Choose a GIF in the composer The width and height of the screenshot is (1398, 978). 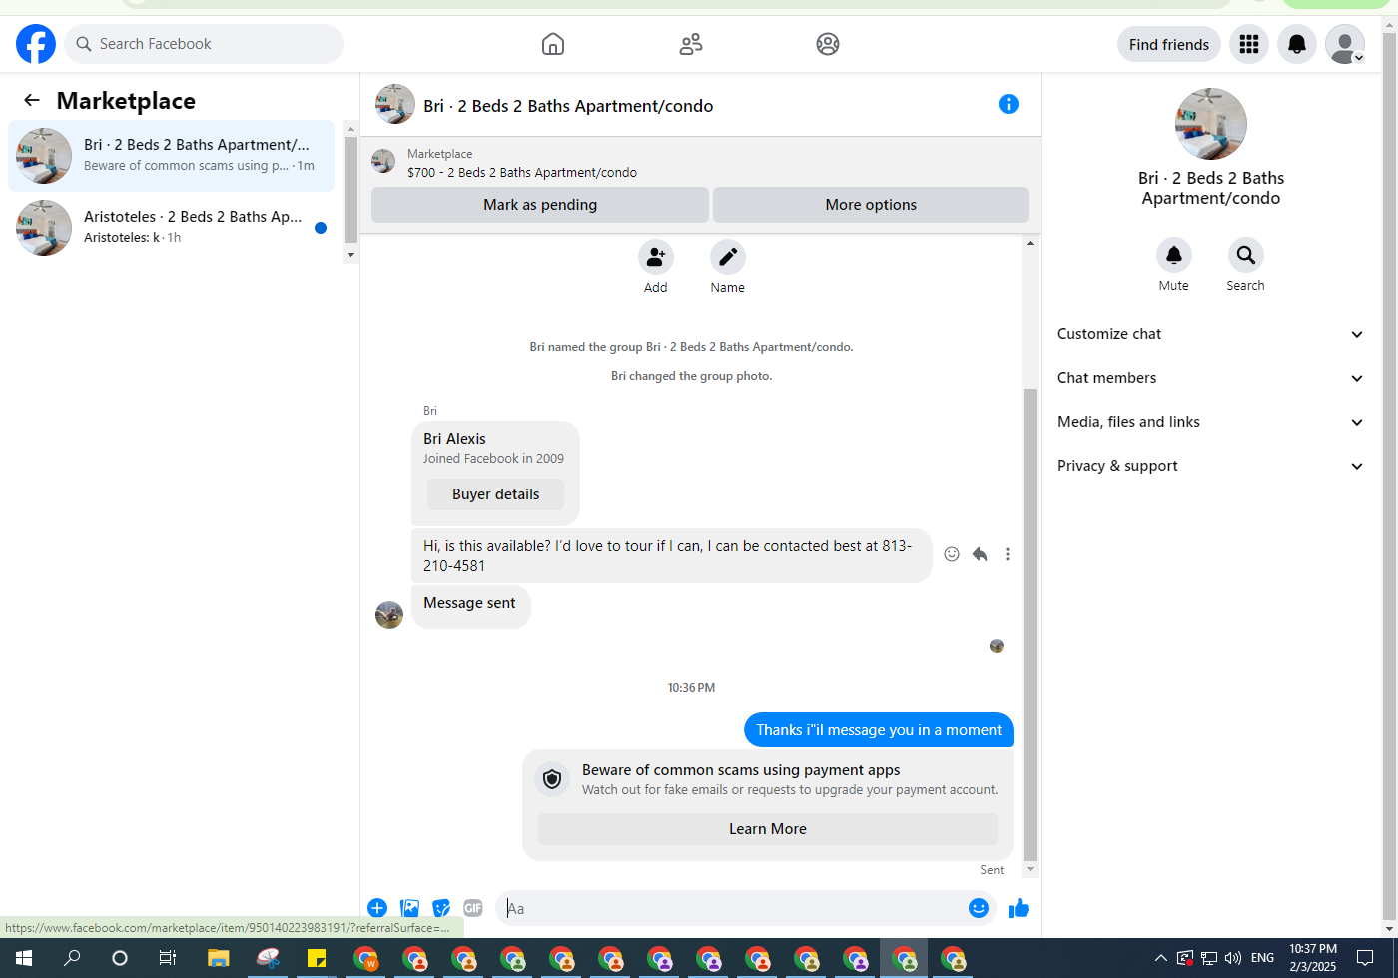tap(473, 908)
